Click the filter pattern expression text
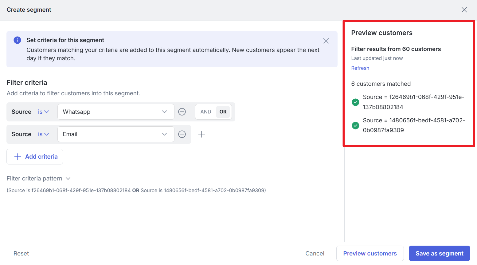477x265 pixels. (x=136, y=191)
